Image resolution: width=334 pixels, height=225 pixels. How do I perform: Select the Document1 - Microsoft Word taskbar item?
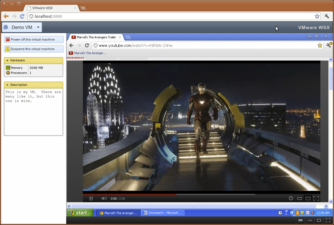[x=163, y=213]
